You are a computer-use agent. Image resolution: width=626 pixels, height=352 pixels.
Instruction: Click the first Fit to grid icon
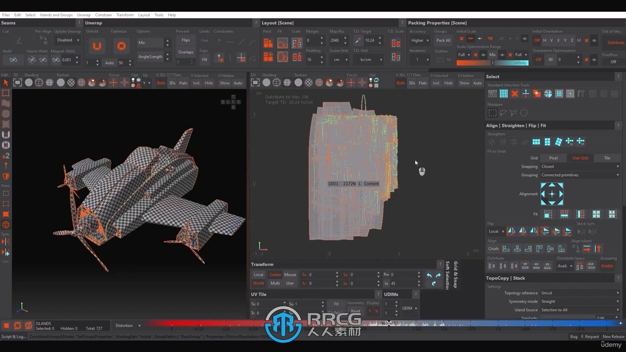(548, 214)
